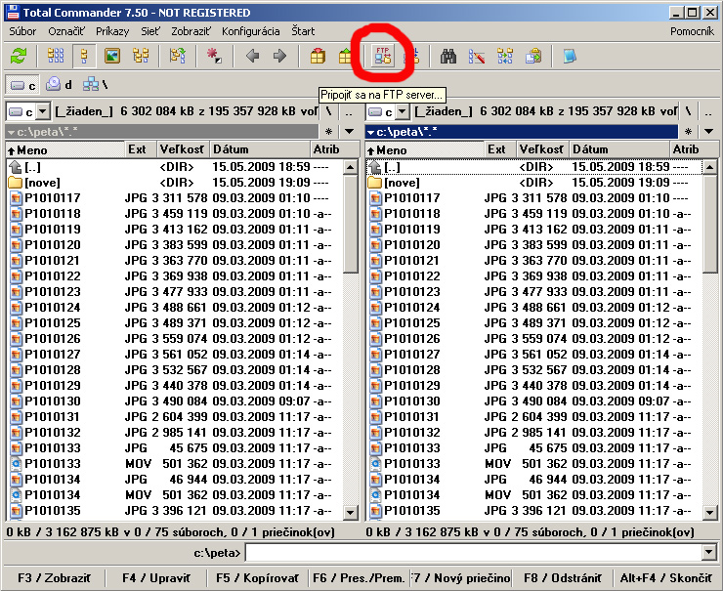Image resolution: width=723 pixels, height=591 pixels.
Task: Expand command line history dropdown
Action: pyautogui.click(x=709, y=552)
